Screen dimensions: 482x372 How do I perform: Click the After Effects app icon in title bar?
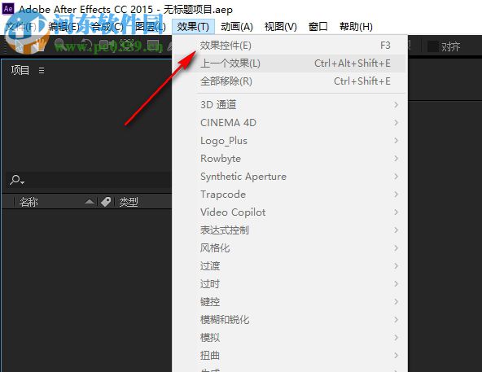[x=8, y=9]
